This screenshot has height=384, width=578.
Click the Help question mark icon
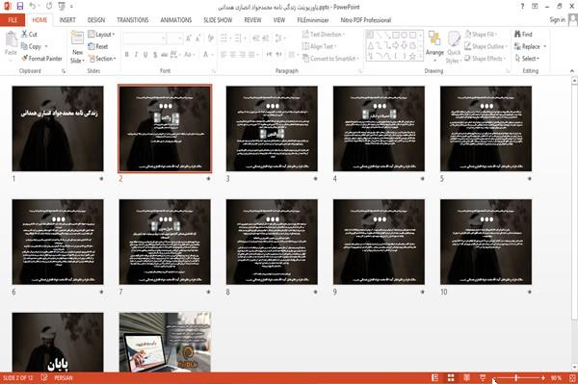[522, 7]
